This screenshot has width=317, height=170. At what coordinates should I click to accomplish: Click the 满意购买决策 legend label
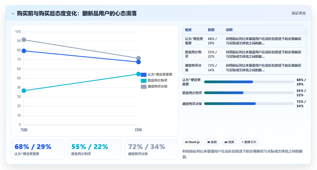[x=158, y=86]
